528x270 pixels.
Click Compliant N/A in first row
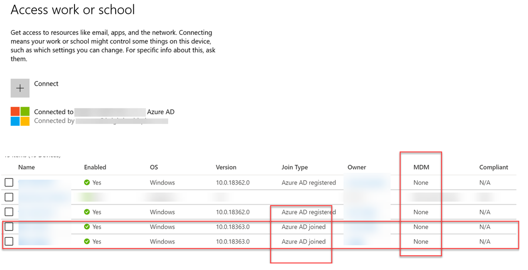[x=485, y=183]
